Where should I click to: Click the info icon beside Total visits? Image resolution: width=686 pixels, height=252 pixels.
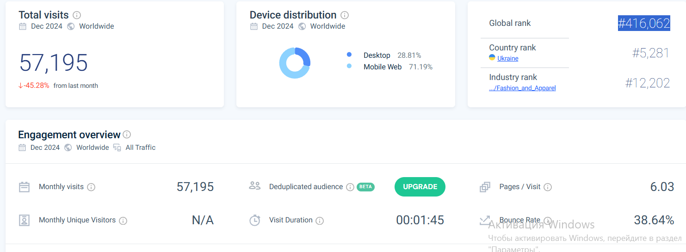pos(77,15)
